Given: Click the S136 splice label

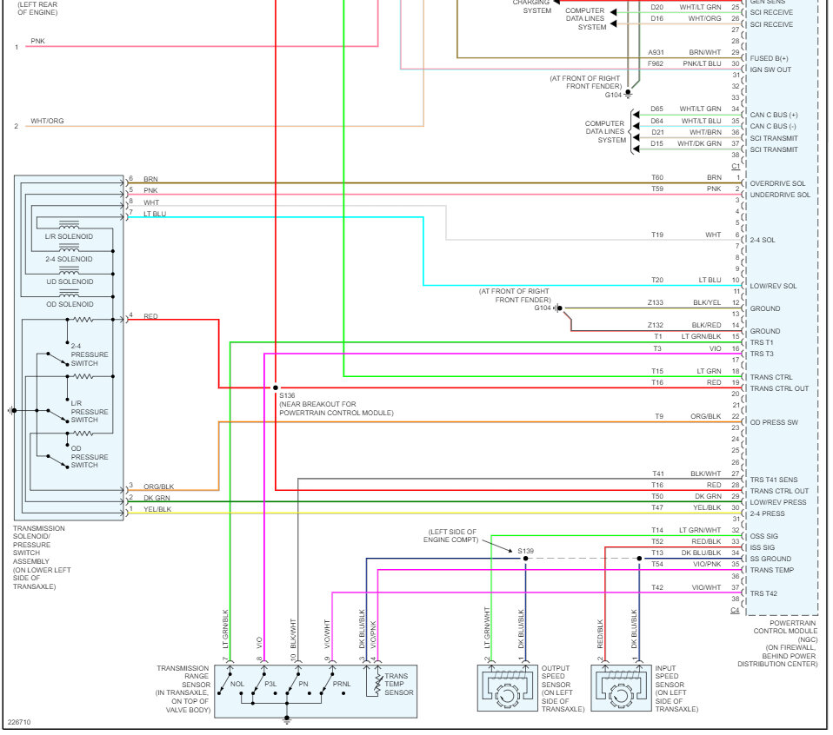Looking at the screenshot, I should coord(287,396).
